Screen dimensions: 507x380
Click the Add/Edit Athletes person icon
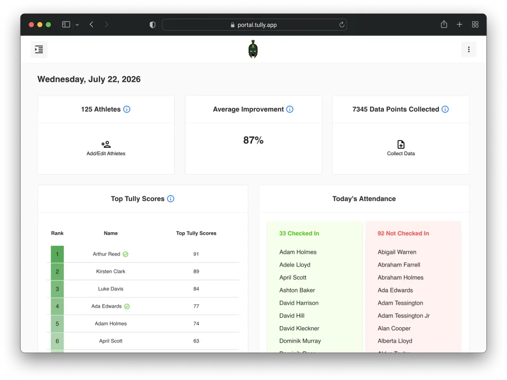tap(106, 144)
